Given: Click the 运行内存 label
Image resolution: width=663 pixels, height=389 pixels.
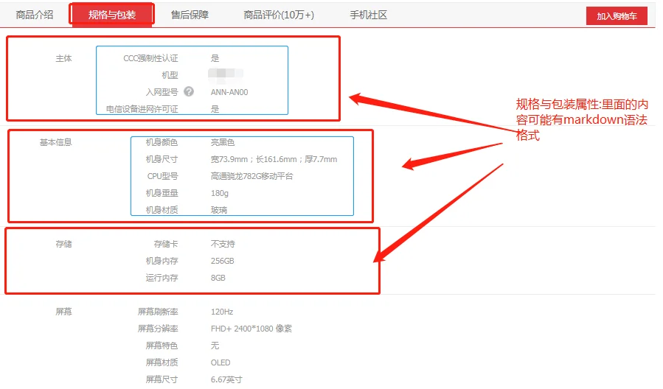Looking at the screenshot, I should coord(162,278).
